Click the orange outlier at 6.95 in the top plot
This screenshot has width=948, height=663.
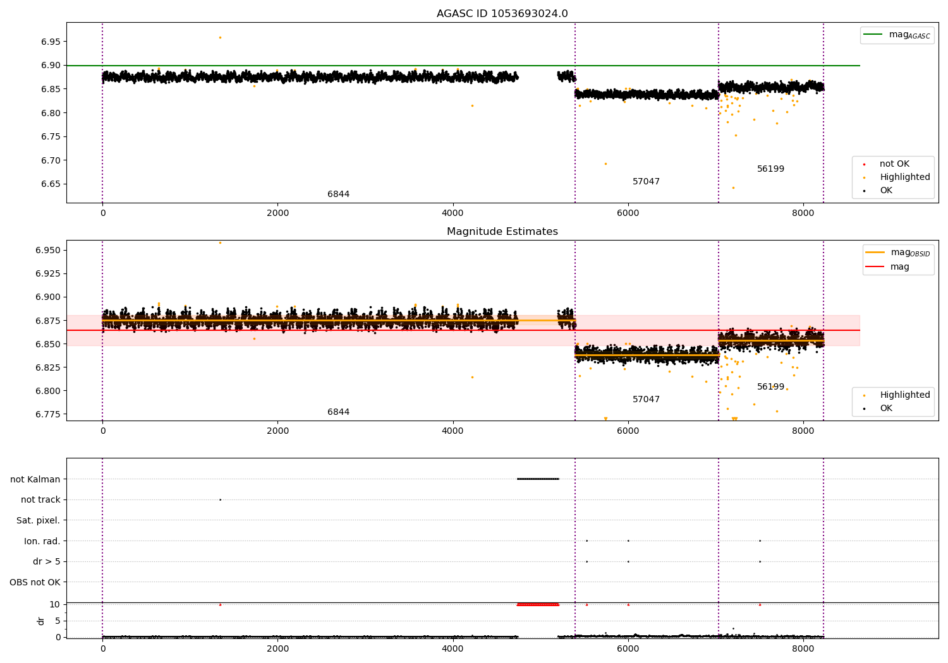click(x=220, y=37)
